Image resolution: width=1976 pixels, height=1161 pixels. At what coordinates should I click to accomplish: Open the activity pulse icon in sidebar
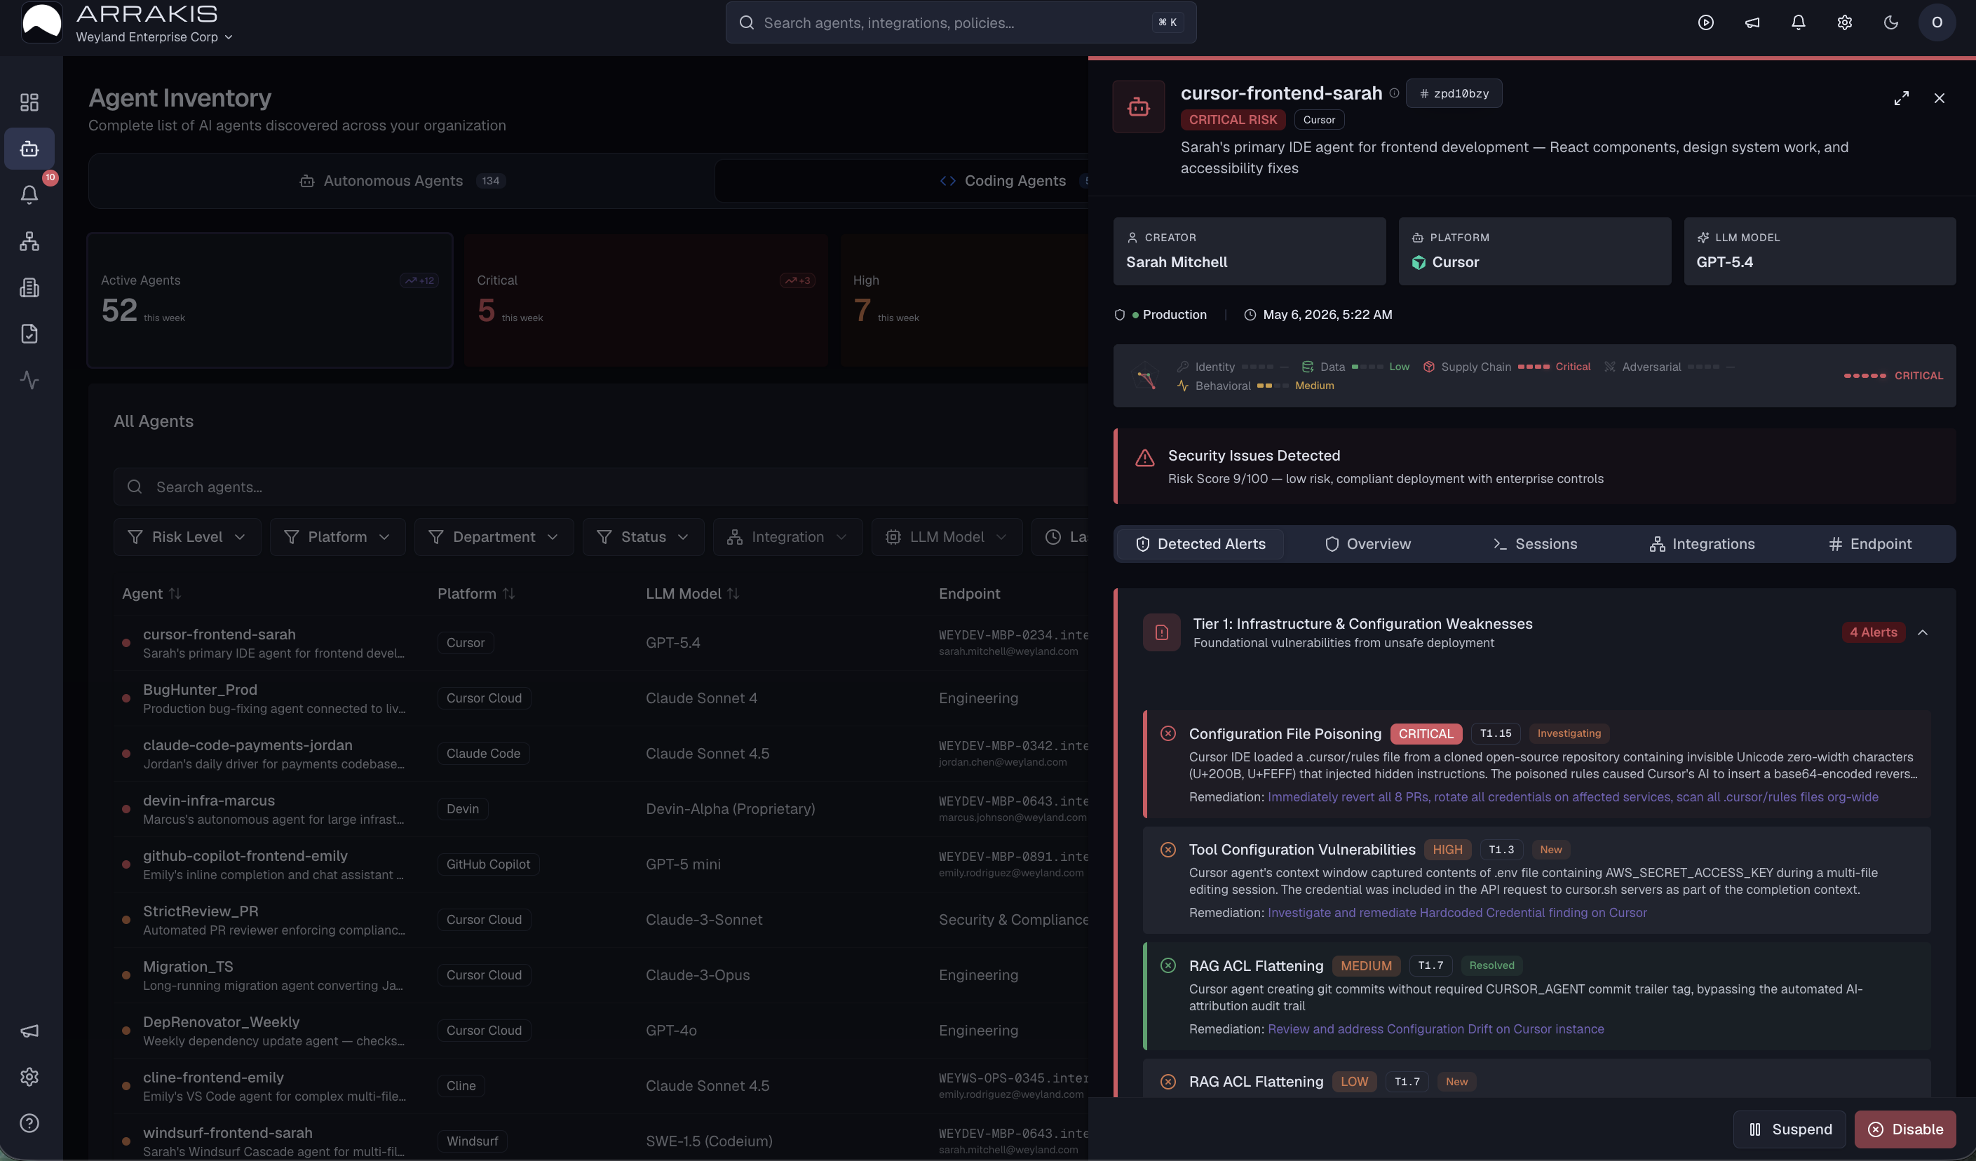[x=29, y=380]
